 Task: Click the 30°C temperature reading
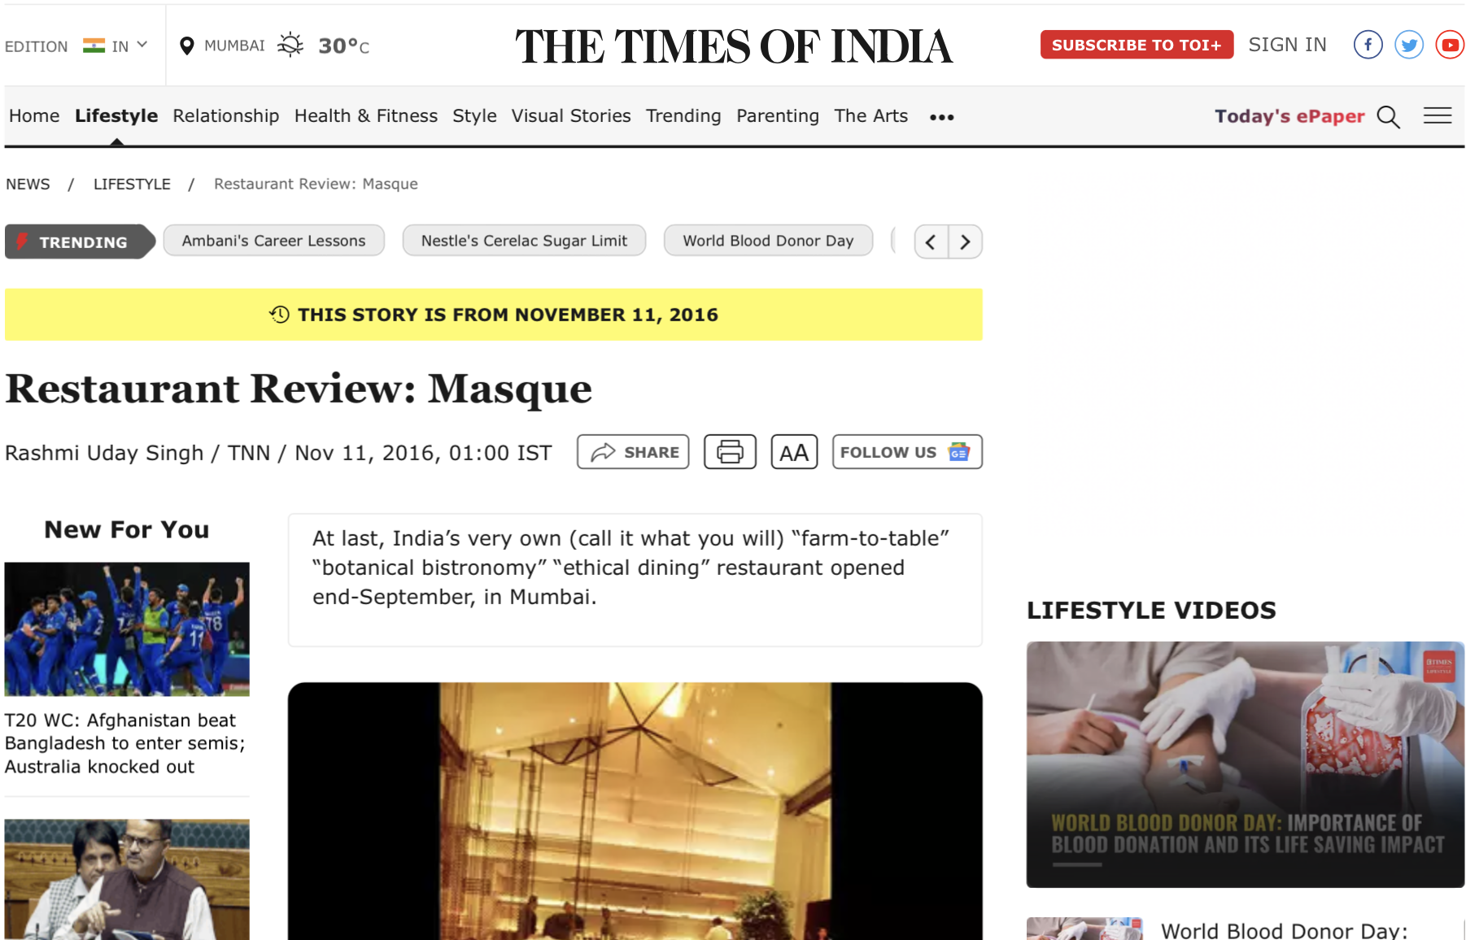[344, 46]
